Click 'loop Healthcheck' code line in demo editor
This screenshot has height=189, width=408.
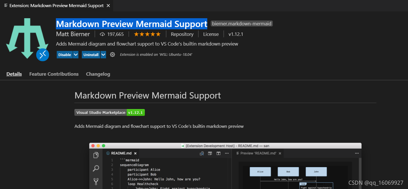click(143, 184)
